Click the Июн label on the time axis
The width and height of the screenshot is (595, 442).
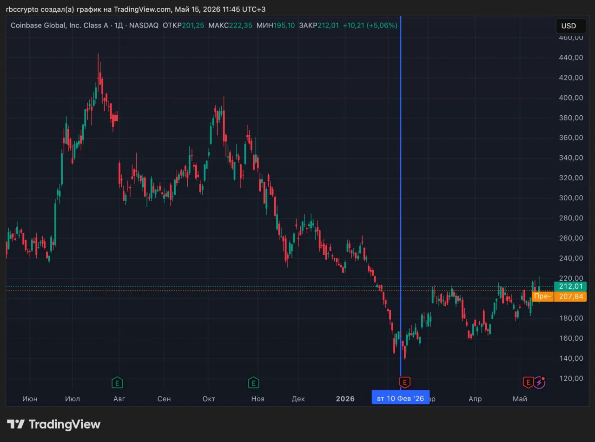[x=30, y=399]
